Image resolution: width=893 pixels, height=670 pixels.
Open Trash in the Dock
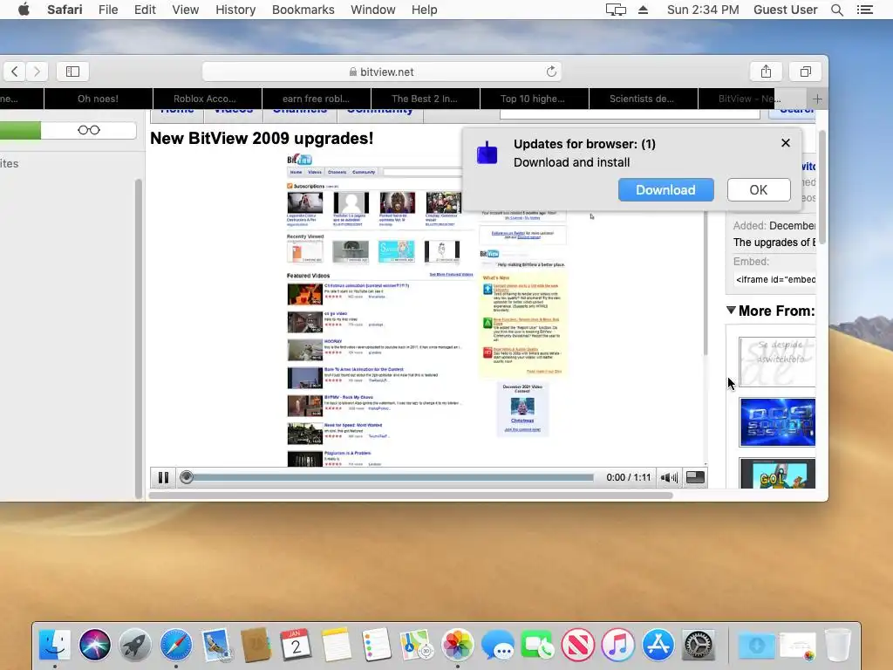(x=838, y=645)
